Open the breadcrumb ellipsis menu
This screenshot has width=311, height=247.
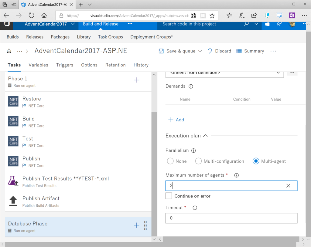[20, 51]
